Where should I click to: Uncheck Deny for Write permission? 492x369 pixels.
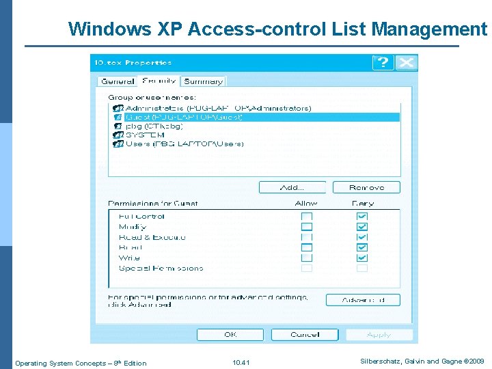tap(361, 258)
